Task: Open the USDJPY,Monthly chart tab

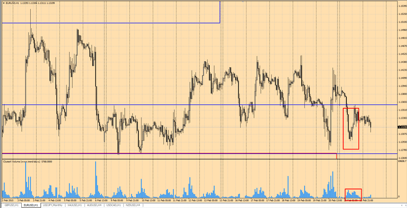Action: point(52,205)
